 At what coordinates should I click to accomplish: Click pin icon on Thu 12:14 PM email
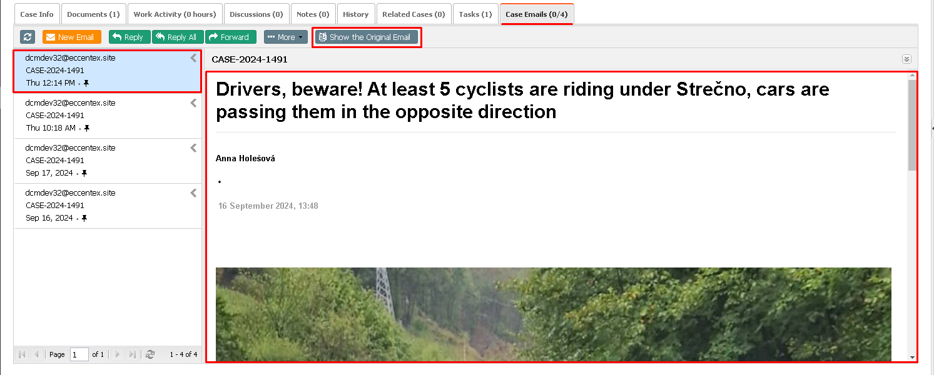[86, 83]
